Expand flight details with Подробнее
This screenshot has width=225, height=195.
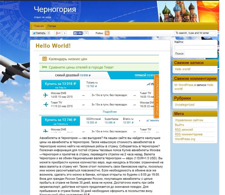[110, 112]
